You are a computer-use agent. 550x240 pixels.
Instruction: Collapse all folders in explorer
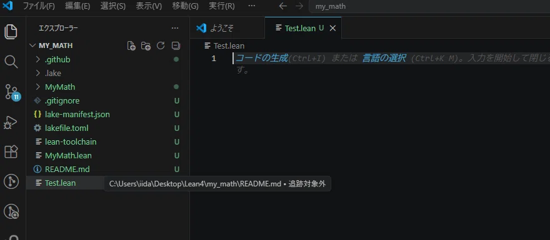tap(176, 46)
